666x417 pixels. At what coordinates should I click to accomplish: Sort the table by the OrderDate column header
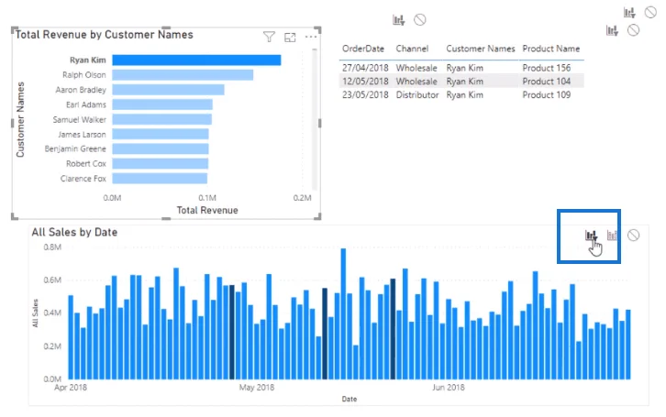click(363, 49)
